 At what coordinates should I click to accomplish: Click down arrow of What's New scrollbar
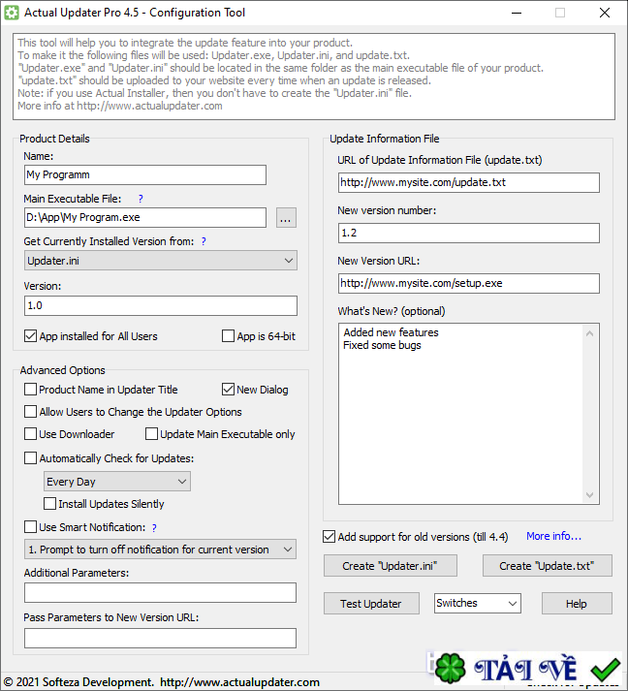(x=591, y=495)
